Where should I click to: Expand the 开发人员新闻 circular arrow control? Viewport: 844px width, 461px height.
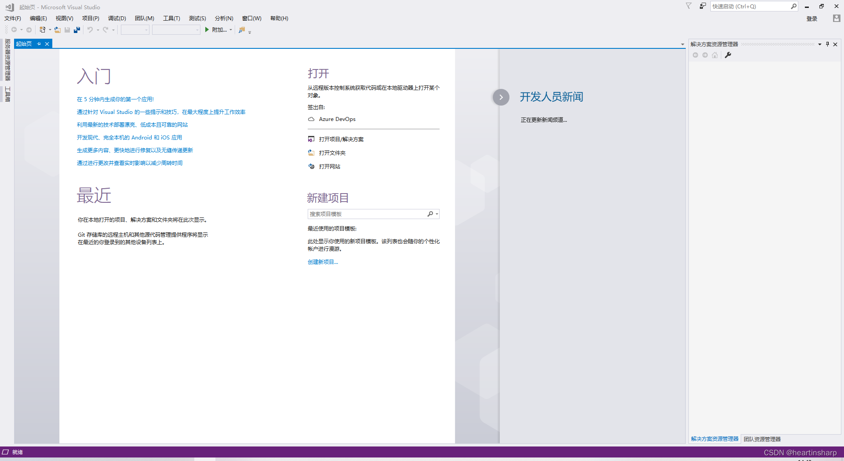tap(501, 97)
